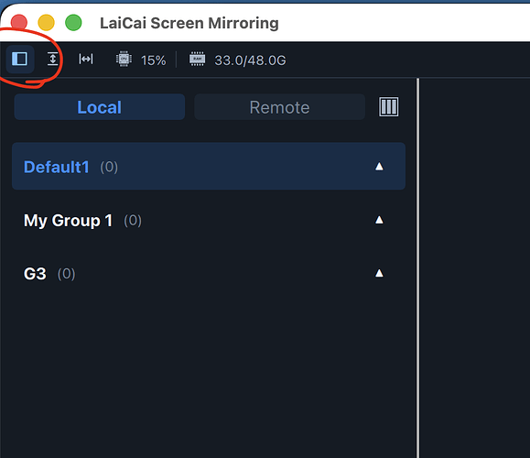Click the (0) count beside My Group 1

(133, 221)
